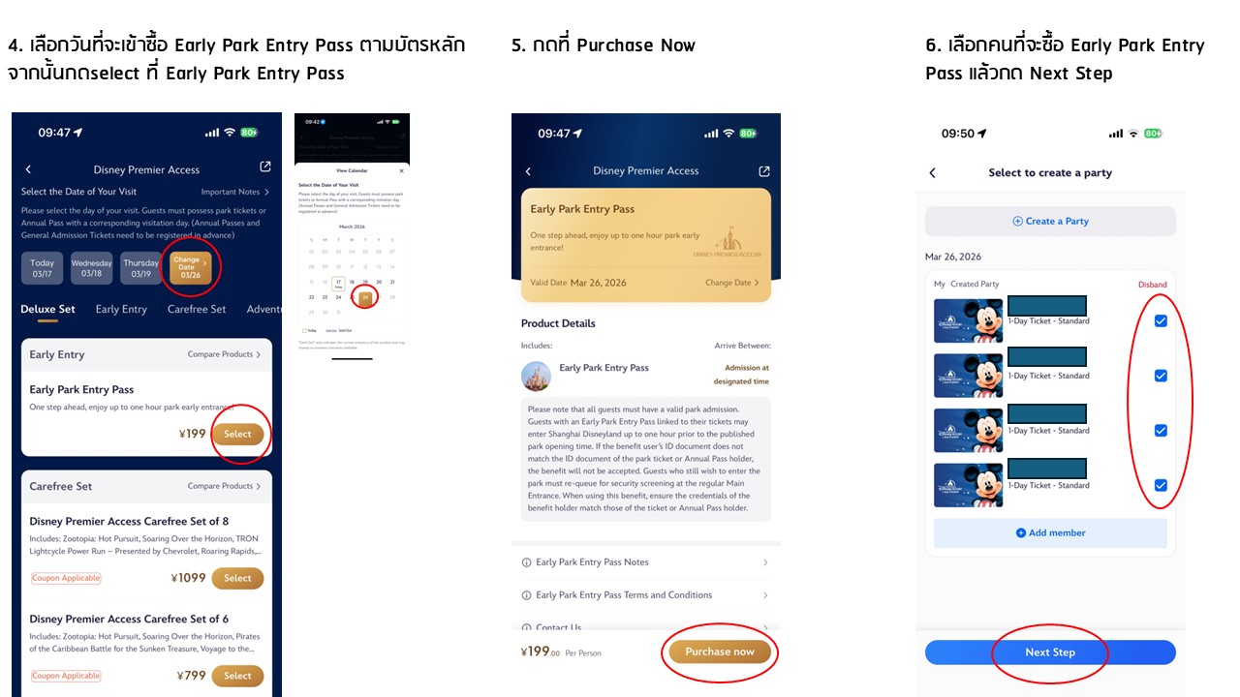Expand Early Park Entry Pass Notes row
Screen dimensions: 1240x697
click(645, 562)
